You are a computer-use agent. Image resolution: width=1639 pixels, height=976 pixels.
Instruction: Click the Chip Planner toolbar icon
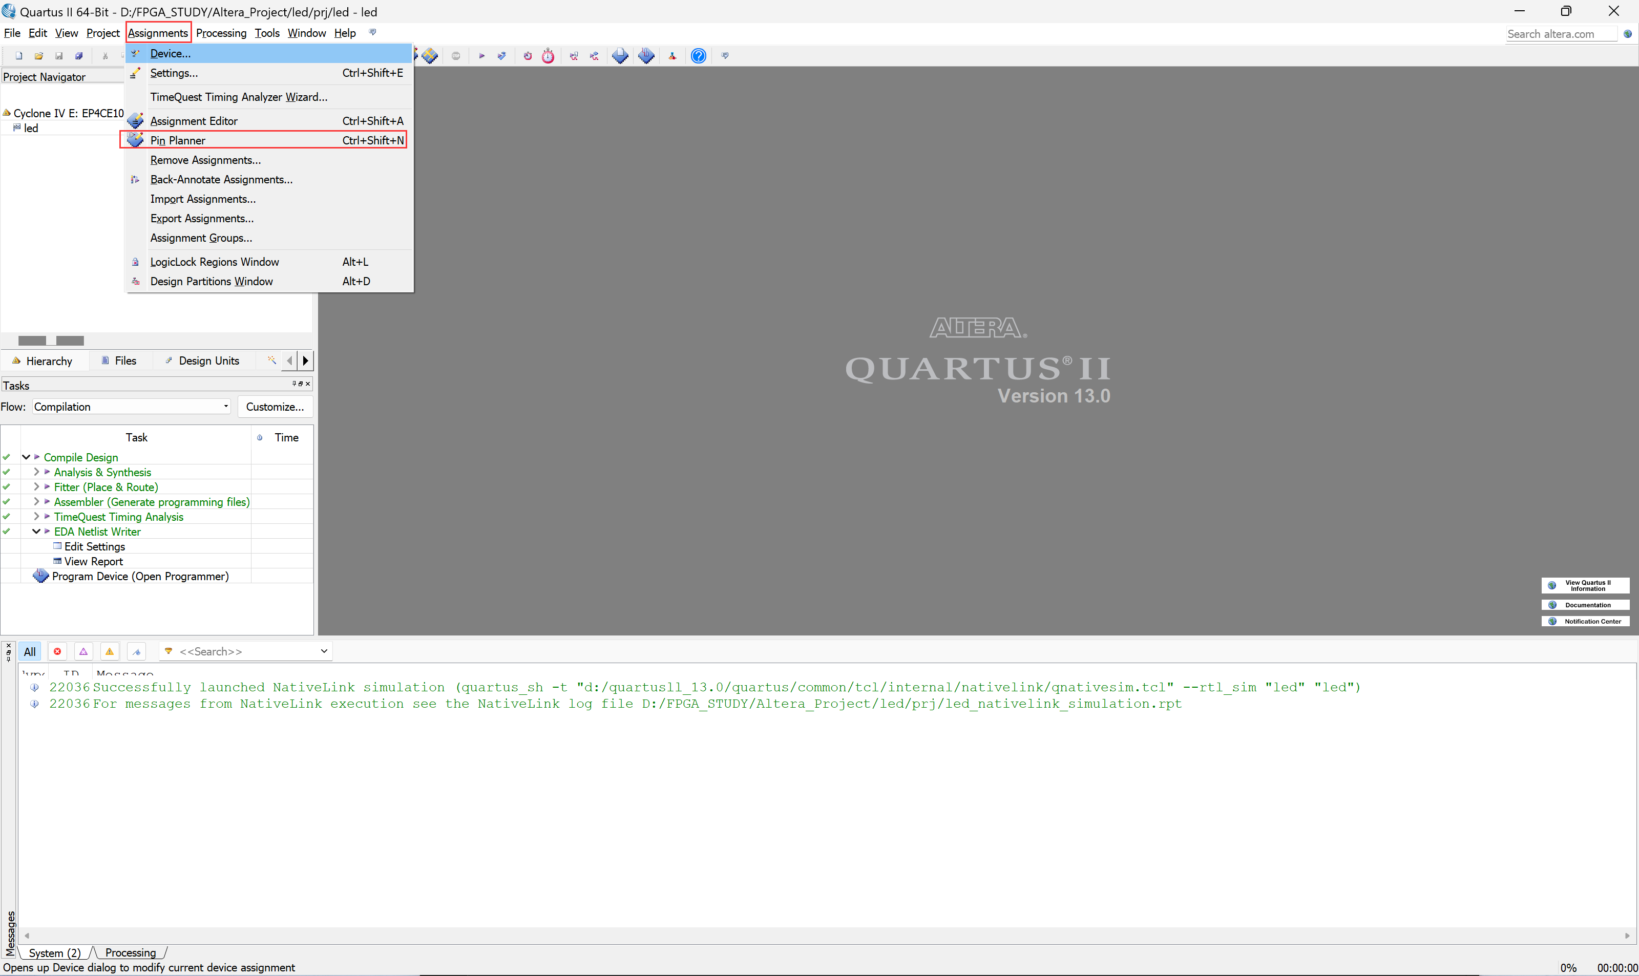(x=430, y=56)
